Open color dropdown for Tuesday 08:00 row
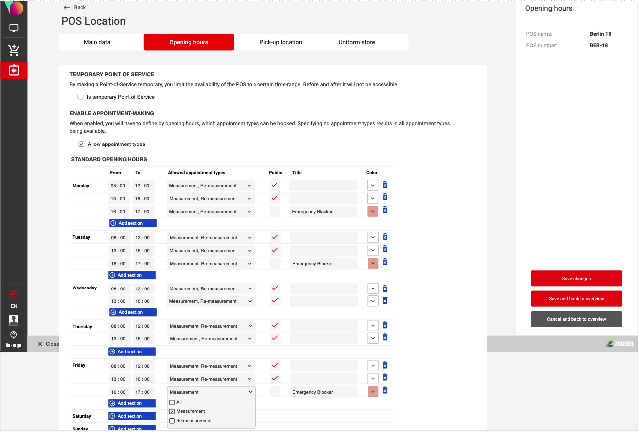Image resolution: width=638 pixels, height=432 pixels. (x=373, y=238)
